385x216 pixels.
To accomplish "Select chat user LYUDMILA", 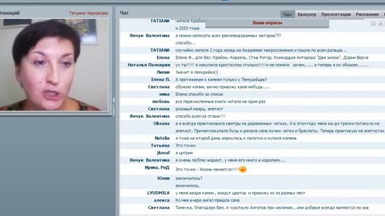I will coord(158,193).
